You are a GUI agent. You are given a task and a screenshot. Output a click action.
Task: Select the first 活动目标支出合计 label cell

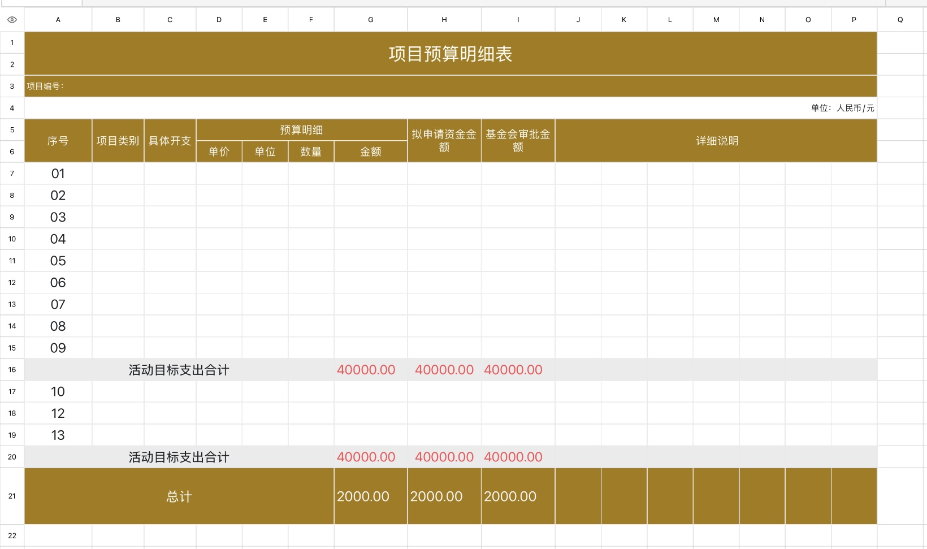click(x=179, y=369)
